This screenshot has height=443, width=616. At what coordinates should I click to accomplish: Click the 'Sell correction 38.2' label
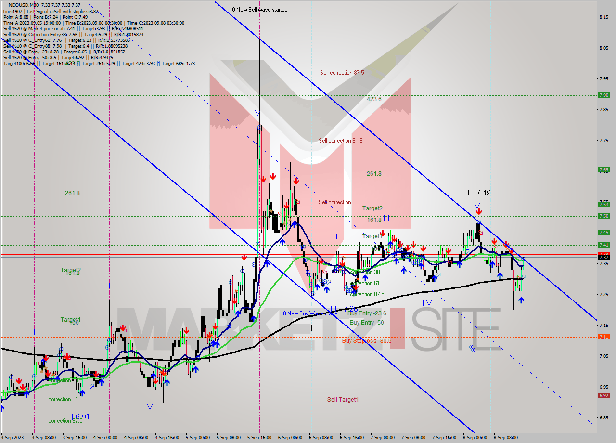coord(341,202)
